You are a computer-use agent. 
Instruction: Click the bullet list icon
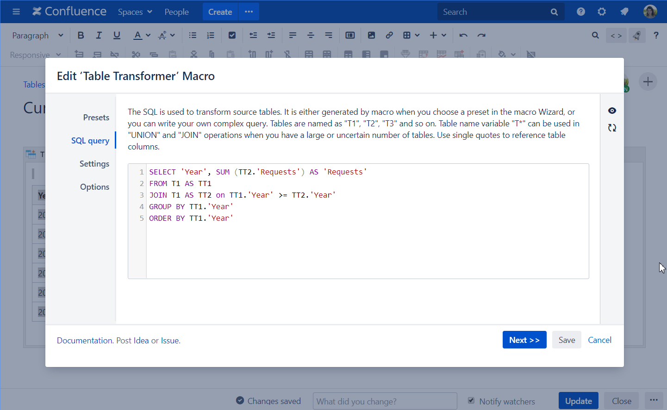pos(193,35)
